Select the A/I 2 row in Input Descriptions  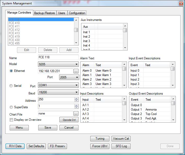pyautogui.click(x=101, y=110)
